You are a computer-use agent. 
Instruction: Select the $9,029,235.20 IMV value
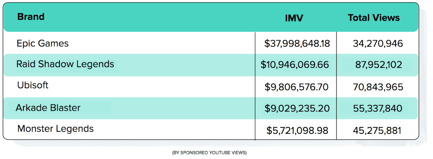pyautogui.click(x=297, y=108)
